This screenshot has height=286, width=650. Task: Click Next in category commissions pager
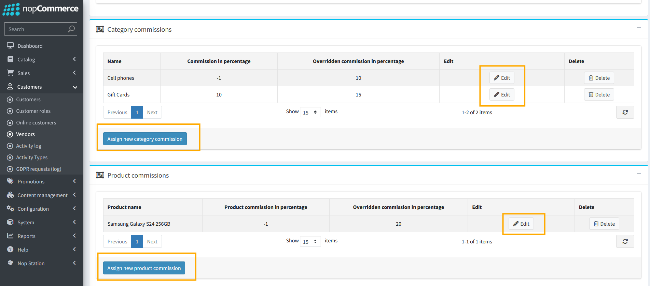click(152, 112)
